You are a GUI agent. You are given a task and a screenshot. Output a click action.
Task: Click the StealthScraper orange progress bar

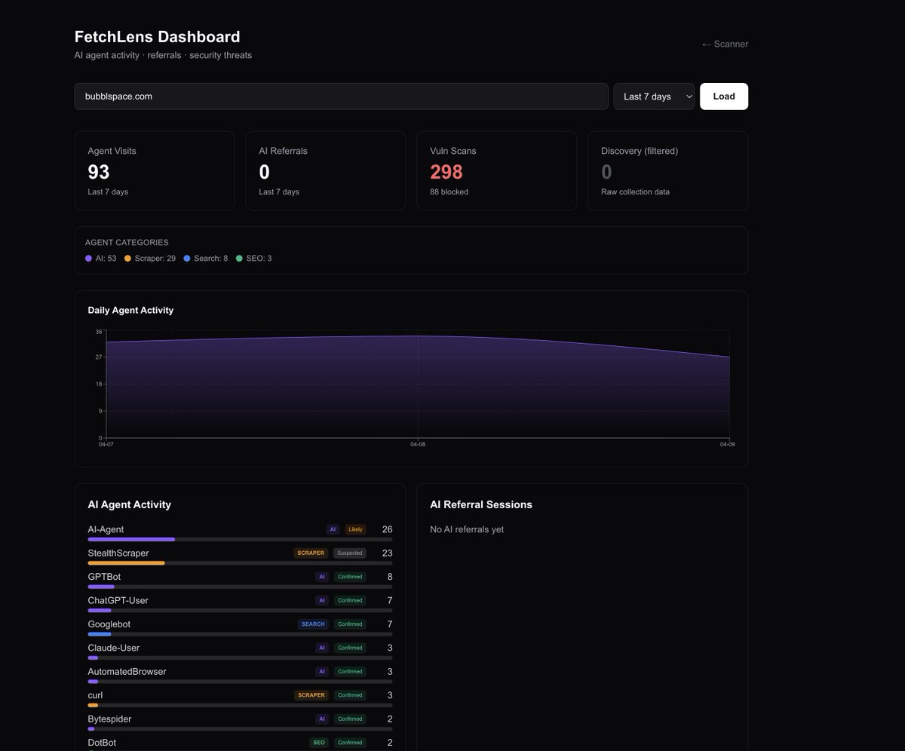coord(126,563)
